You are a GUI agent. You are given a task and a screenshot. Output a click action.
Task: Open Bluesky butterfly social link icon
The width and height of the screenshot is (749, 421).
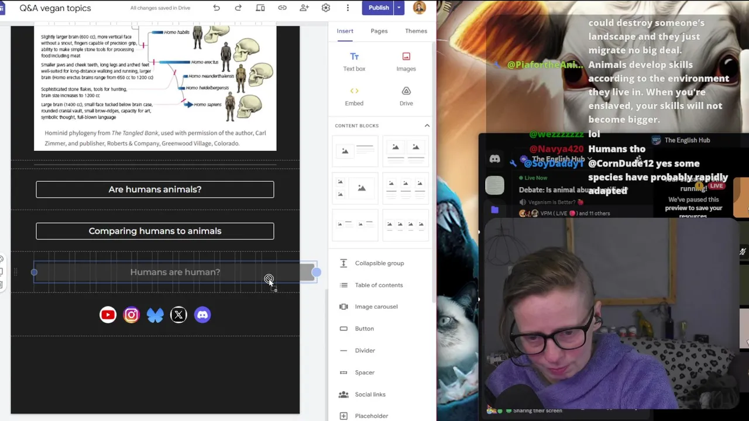[x=155, y=315]
